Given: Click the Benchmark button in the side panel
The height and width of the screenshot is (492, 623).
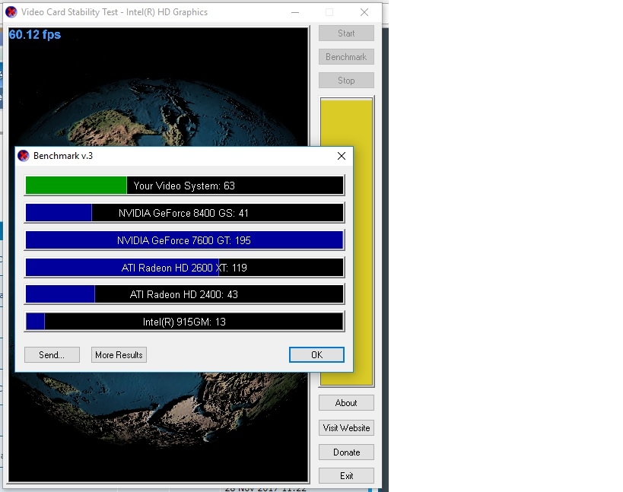Looking at the screenshot, I should [346, 57].
